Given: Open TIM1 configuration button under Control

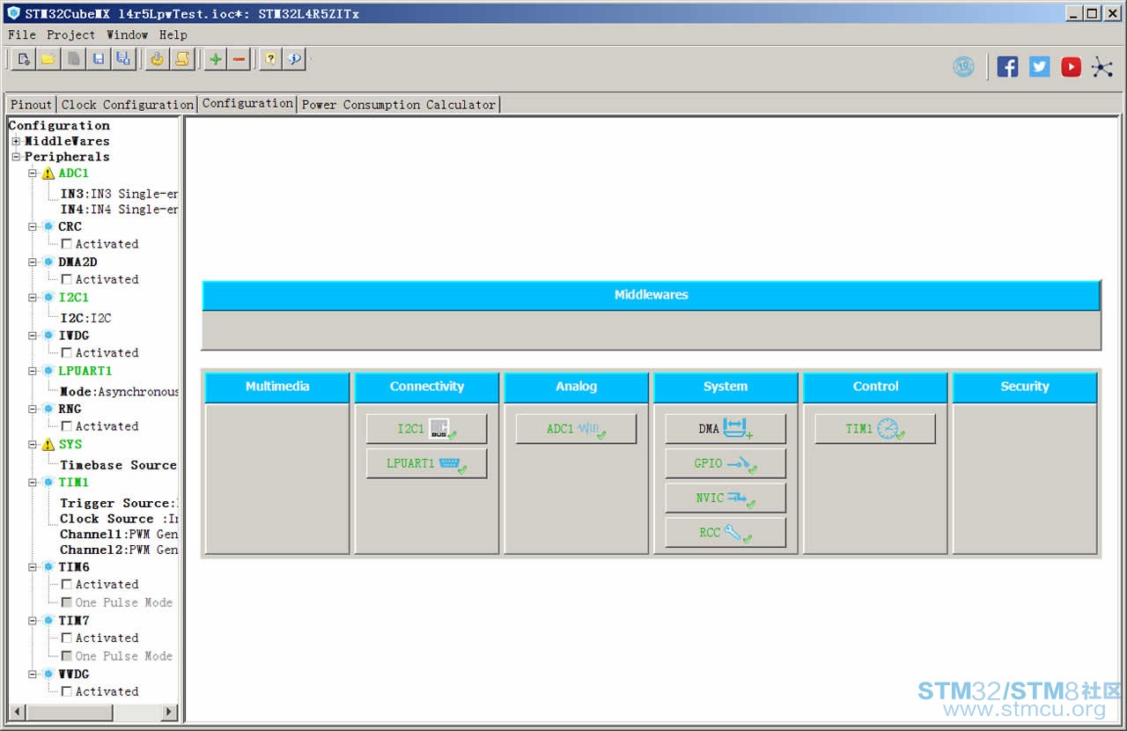Looking at the screenshot, I should (875, 429).
